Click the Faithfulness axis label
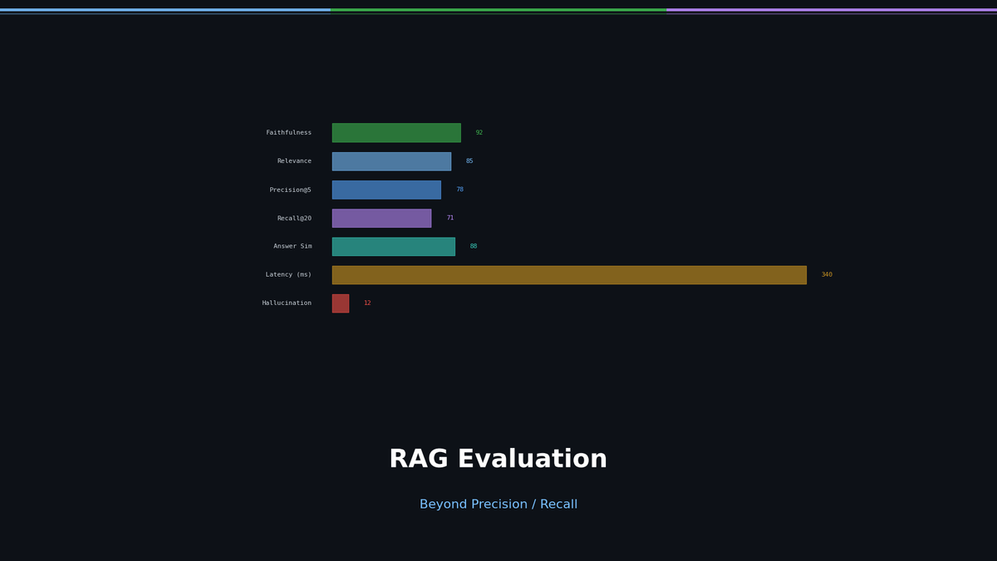997x561 pixels. [288, 132]
